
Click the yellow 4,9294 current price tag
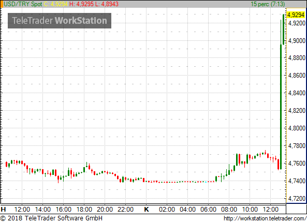click(296, 15)
